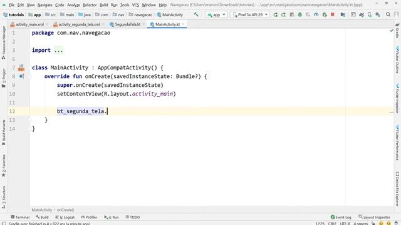Open the Build Variants side panel

4,132
